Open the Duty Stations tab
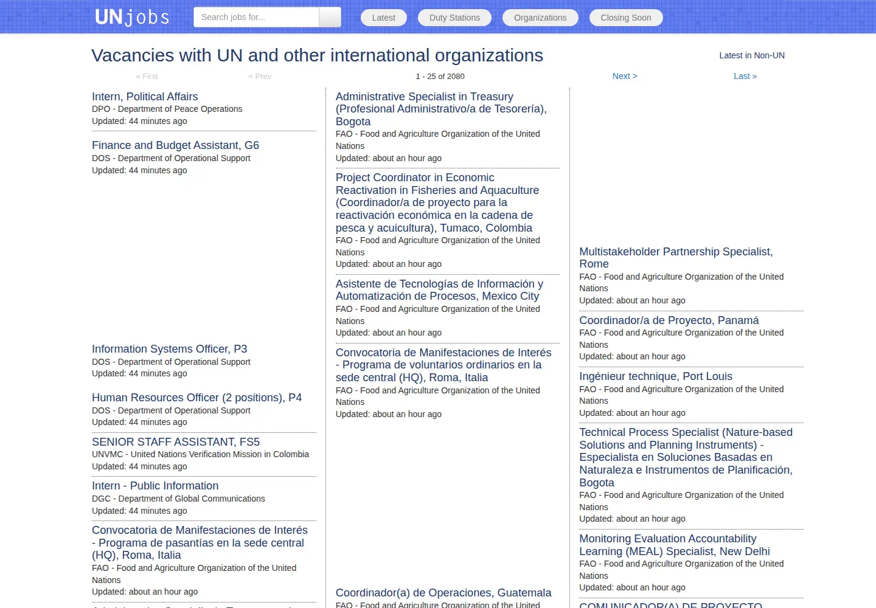The height and width of the screenshot is (608, 876). tap(454, 18)
